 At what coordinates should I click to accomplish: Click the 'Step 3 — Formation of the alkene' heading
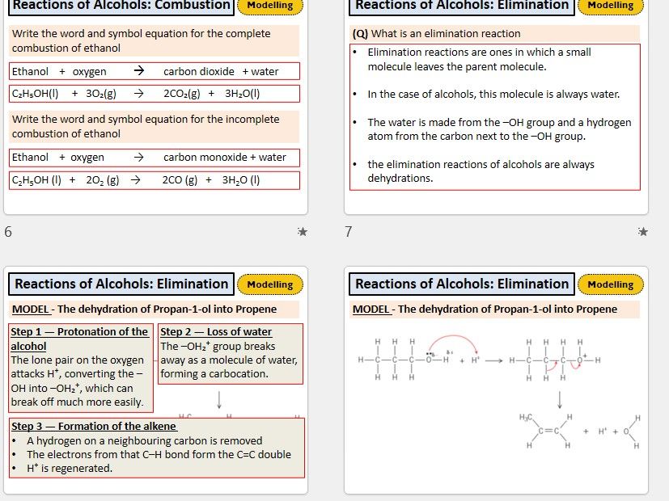(x=94, y=426)
